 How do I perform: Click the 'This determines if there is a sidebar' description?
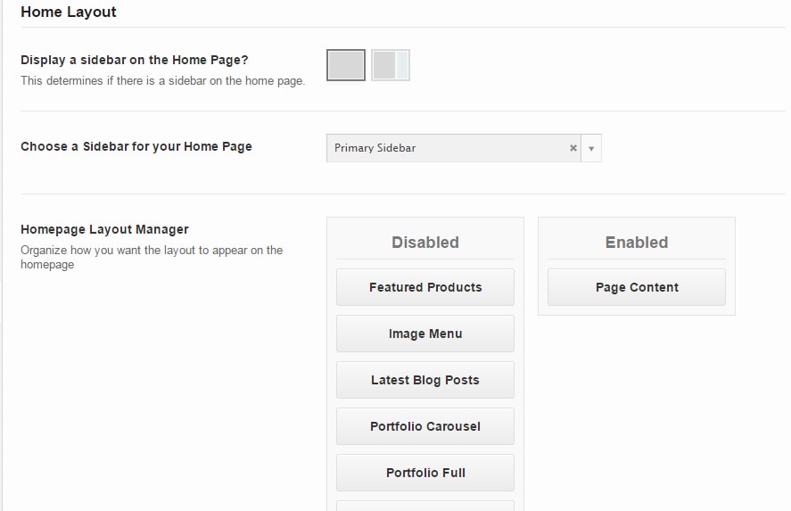(162, 81)
